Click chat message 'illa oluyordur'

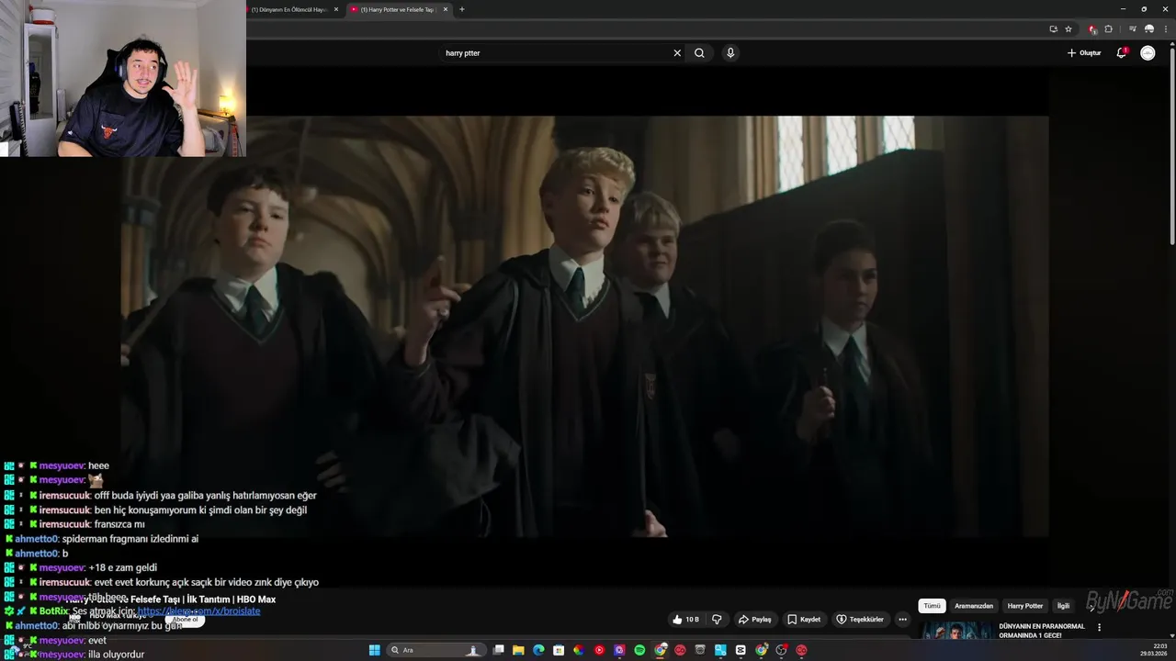tap(117, 655)
